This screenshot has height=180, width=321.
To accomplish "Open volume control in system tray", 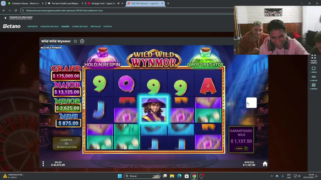I will 299,176.
